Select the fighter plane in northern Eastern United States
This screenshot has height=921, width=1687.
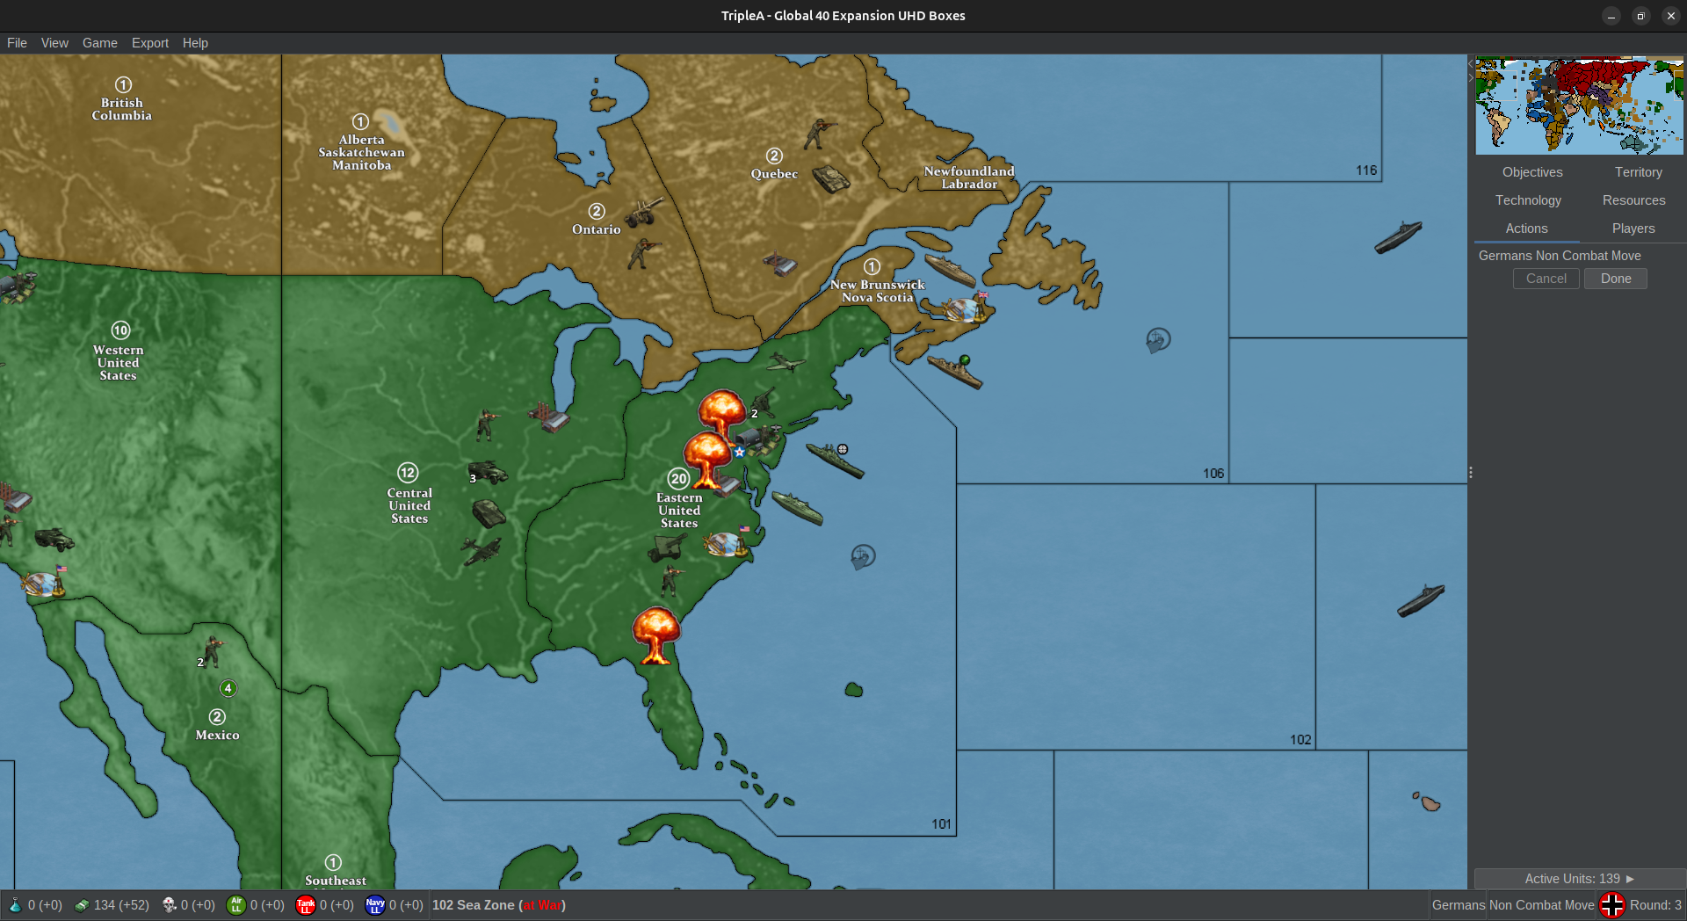(x=786, y=362)
